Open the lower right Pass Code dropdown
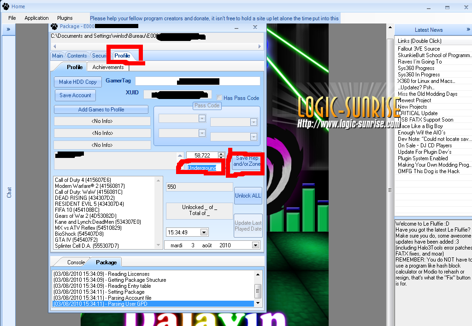Viewport: 472px width, 326px height. tap(254, 137)
